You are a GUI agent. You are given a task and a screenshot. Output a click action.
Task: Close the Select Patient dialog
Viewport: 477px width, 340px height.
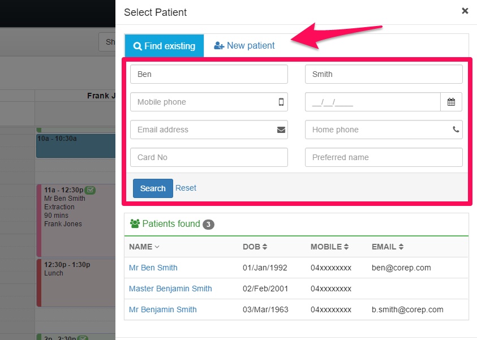[x=465, y=11]
